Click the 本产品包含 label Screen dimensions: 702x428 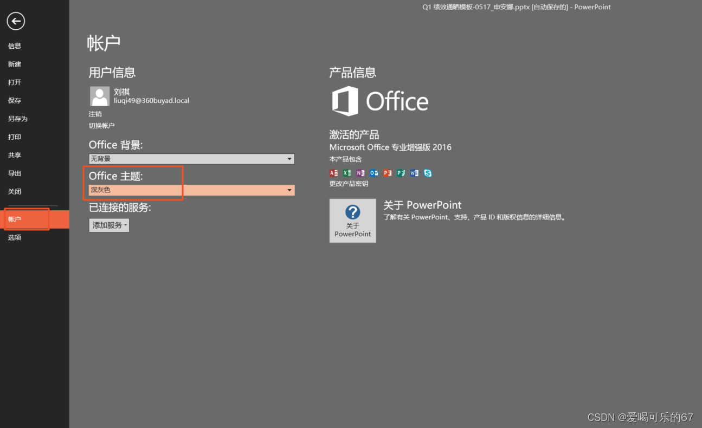pyautogui.click(x=346, y=159)
